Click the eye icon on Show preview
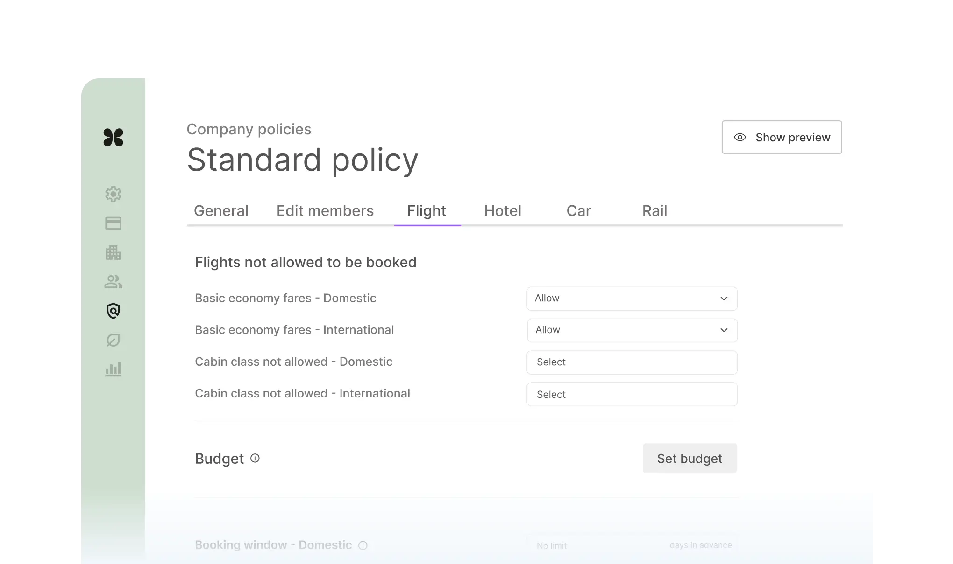 pos(740,137)
